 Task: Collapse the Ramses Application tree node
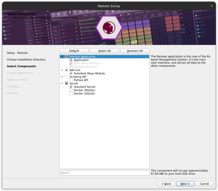click(x=62, y=57)
